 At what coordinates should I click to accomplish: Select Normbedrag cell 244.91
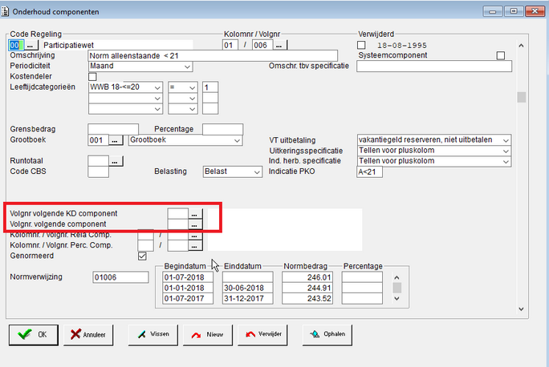(x=307, y=288)
